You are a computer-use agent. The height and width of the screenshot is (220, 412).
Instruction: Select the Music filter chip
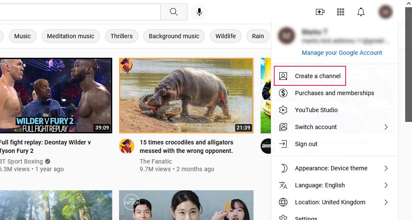(23, 36)
